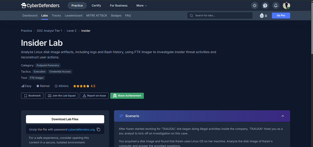Click the Level 2 breadcrumb
Screen dimensions: 313x147
pos(71,31)
